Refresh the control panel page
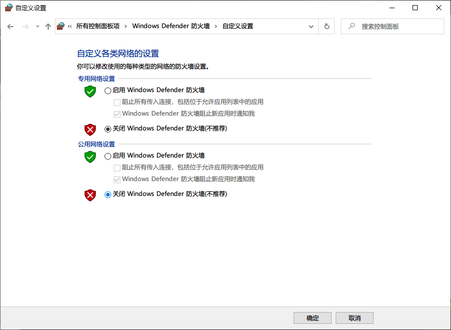451x330 pixels. [x=327, y=27]
